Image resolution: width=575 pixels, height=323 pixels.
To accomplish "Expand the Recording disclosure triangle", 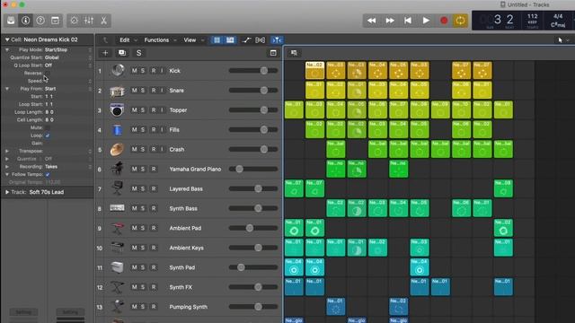I will coord(7,167).
